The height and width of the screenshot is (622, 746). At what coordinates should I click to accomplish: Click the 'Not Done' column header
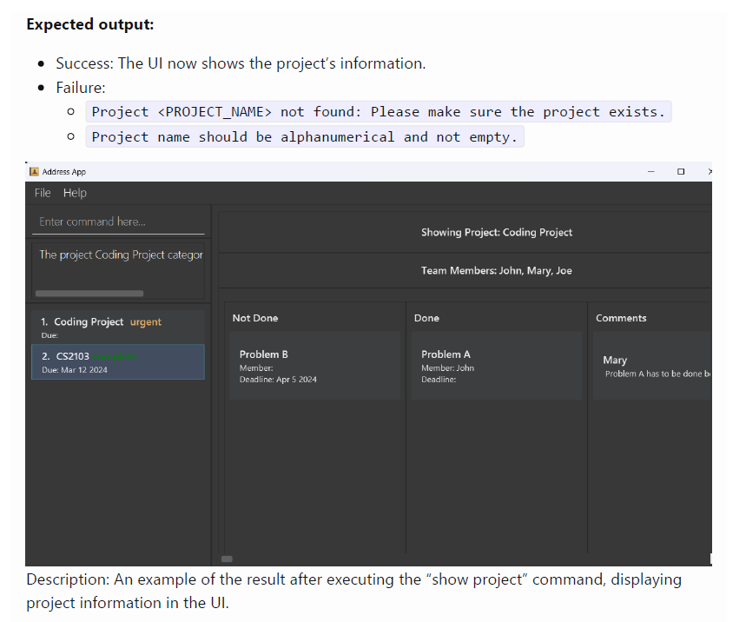tap(255, 318)
